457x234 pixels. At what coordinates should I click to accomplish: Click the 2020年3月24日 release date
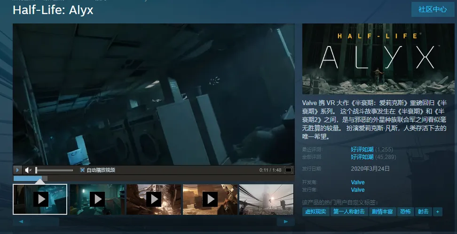click(370, 169)
